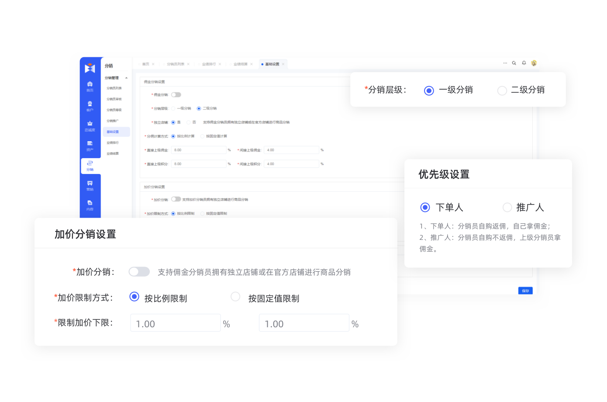Select the 营销 (Marketing) sidebar icon
607x402 pixels.
[90, 185]
